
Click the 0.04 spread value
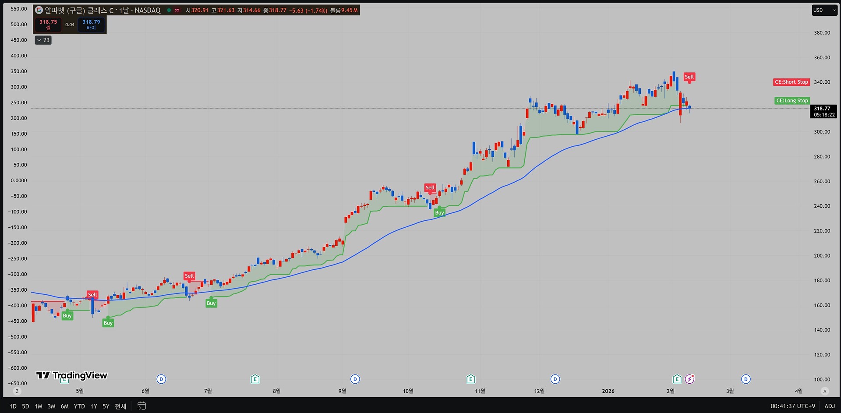tap(70, 25)
